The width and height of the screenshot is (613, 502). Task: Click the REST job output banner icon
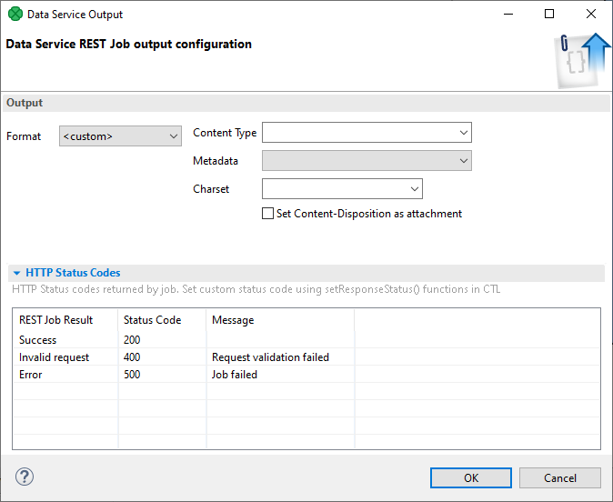tap(582, 60)
